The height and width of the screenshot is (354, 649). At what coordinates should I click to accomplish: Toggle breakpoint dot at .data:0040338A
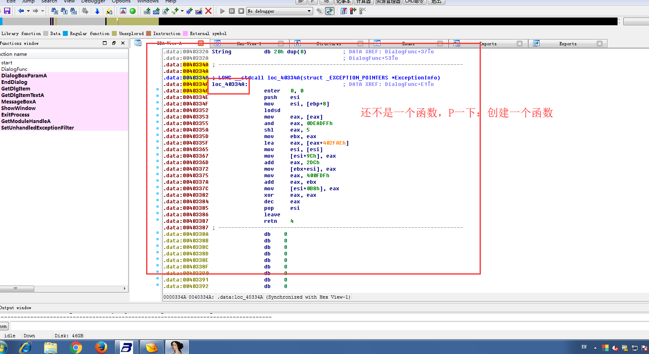click(x=158, y=233)
